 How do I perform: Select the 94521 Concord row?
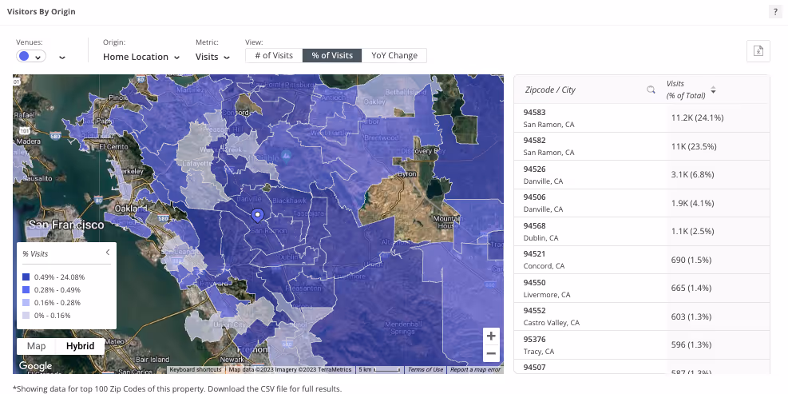[x=642, y=261]
